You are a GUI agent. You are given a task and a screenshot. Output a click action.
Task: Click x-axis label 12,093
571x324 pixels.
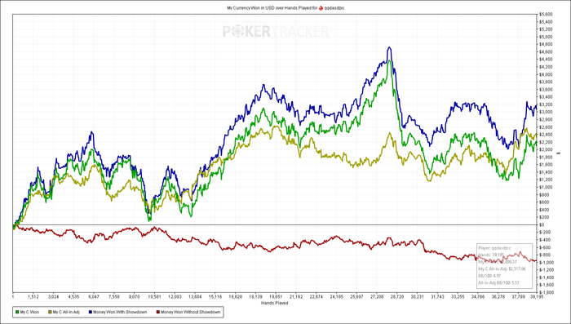[x=175, y=297]
